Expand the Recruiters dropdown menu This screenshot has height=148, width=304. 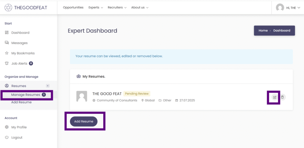pos(117,7)
